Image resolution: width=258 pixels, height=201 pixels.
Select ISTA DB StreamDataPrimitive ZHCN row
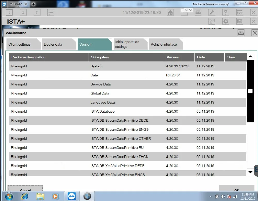pyautogui.click(x=127, y=157)
